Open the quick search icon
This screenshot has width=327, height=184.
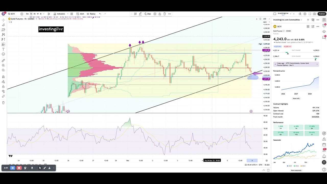(x=300, y=14)
